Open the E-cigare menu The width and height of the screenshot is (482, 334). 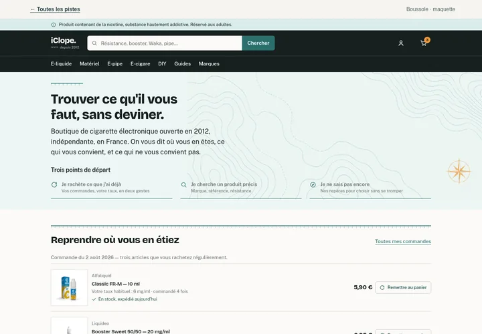point(140,64)
